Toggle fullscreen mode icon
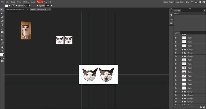Viewport: 206px width, 109px height. click(50, 2)
